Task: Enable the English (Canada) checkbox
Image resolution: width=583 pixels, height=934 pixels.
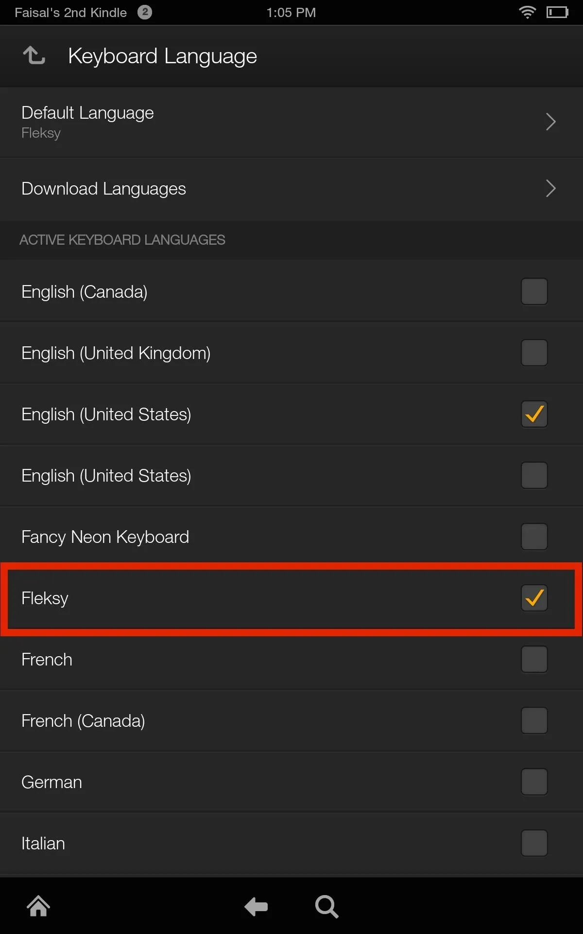Action: tap(534, 291)
